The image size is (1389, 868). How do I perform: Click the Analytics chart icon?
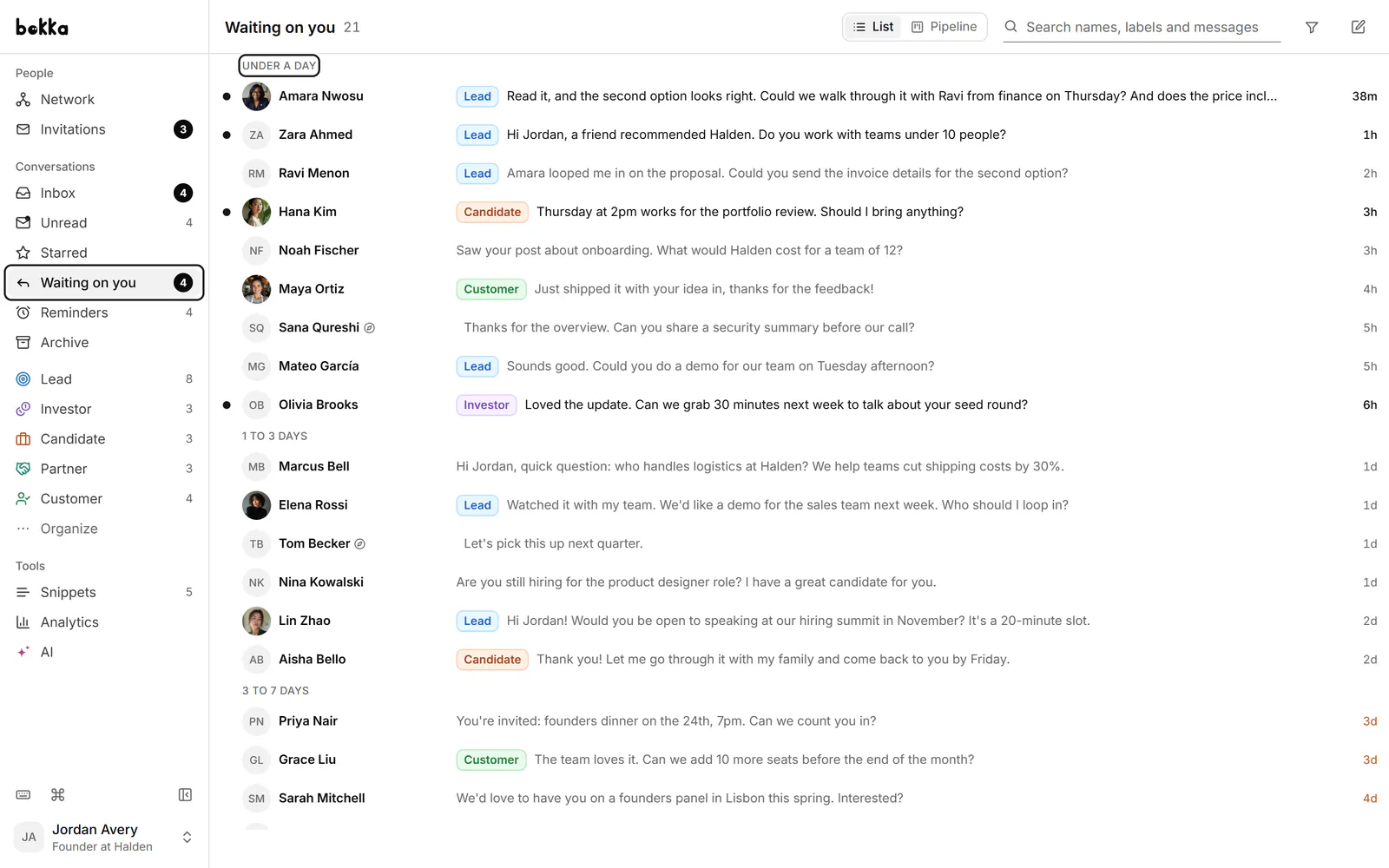pos(23,622)
